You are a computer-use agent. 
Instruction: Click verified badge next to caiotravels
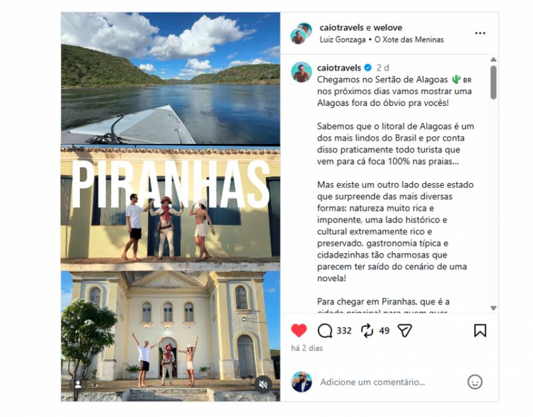(x=368, y=68)
